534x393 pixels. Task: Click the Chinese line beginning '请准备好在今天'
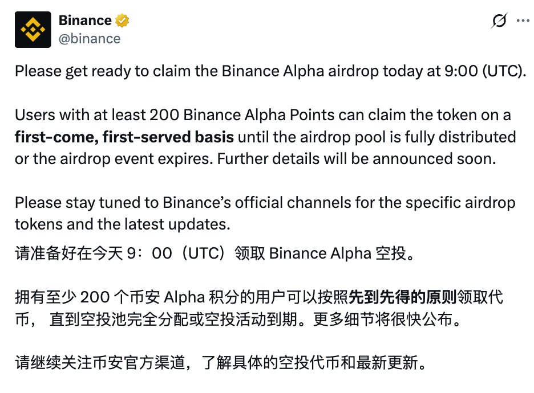click(x=215, y=253)
